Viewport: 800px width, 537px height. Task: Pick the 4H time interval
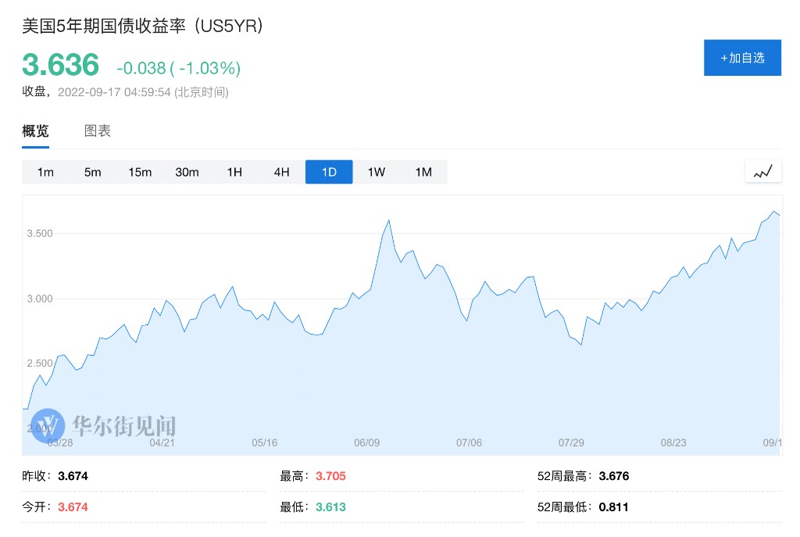pyautogui.click(x=282, y=172)
